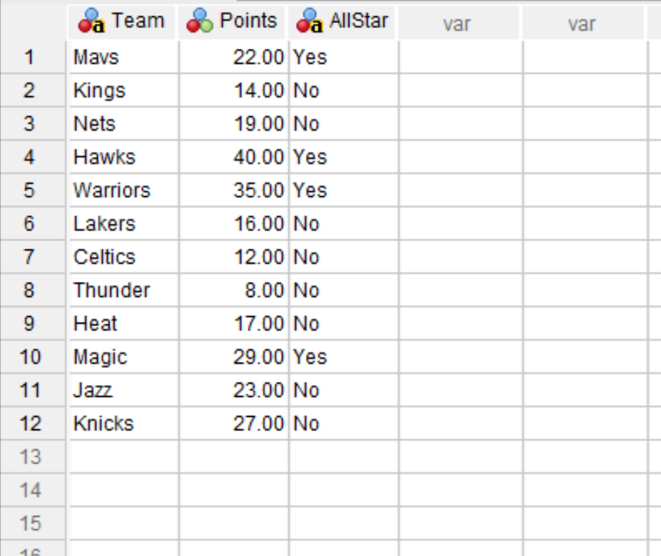
Task: Select the Team column header
Action: tap(122, 23)
